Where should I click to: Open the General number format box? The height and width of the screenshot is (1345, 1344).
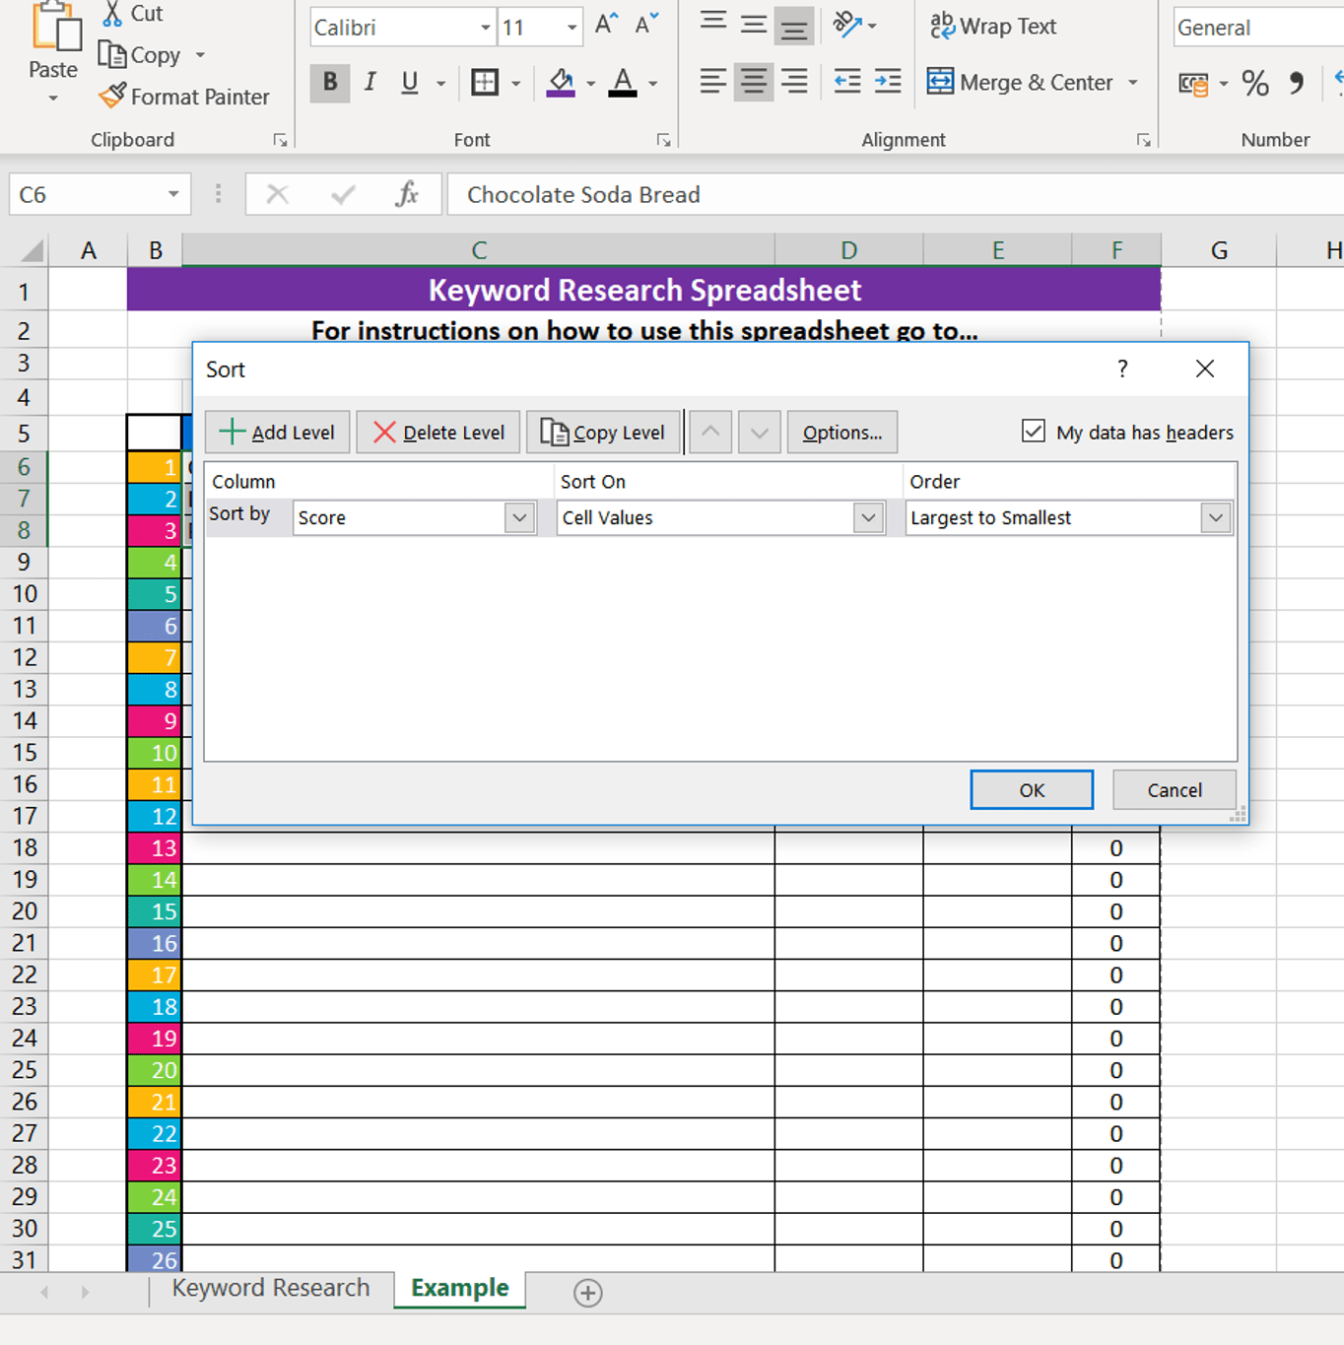coord(1258,28)
